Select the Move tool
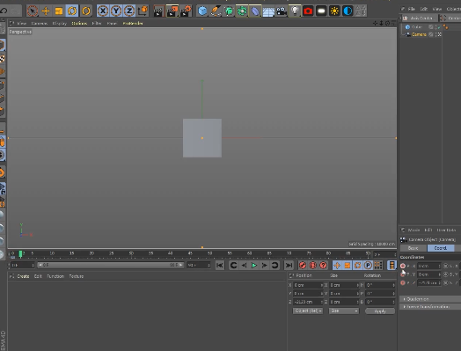Screen dimensions: 461x351 click(x=46, y=11)
